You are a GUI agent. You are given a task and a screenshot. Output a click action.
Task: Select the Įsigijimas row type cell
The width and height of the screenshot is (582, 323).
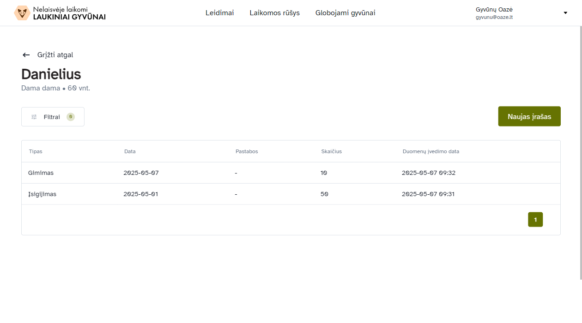pos(42,194)
